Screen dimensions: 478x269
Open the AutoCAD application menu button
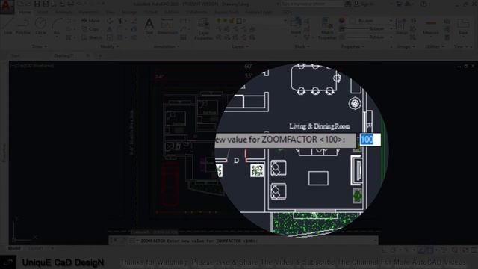click(7, 7)
